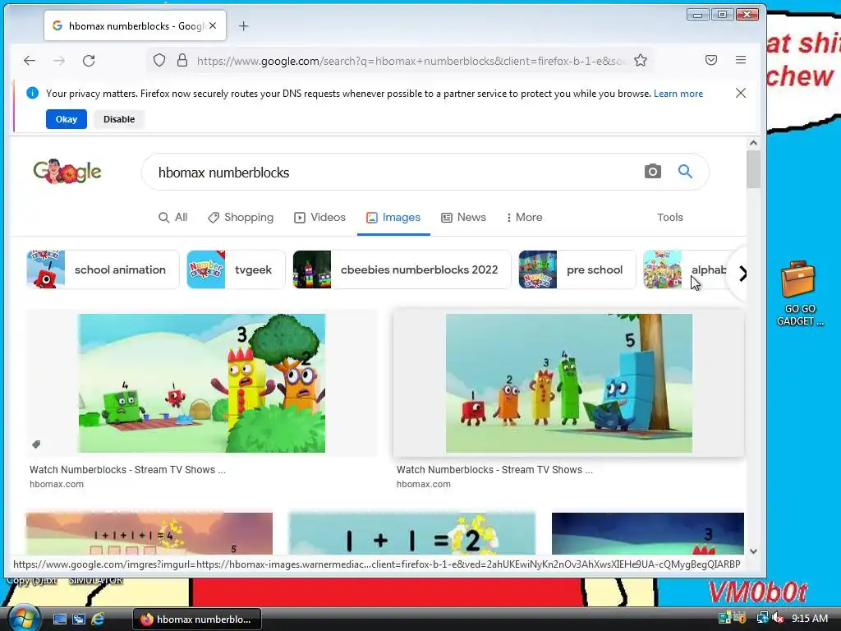Click the product tag icon on first image
The image size is (841, 631).
(x=36, y=444)
